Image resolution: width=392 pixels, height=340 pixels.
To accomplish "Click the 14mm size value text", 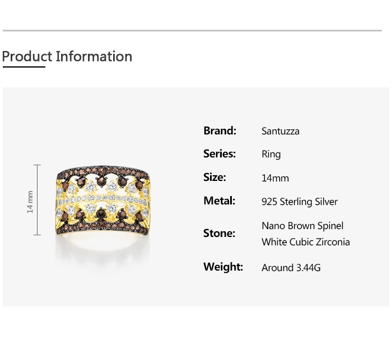I will click(x=275, y=178).
